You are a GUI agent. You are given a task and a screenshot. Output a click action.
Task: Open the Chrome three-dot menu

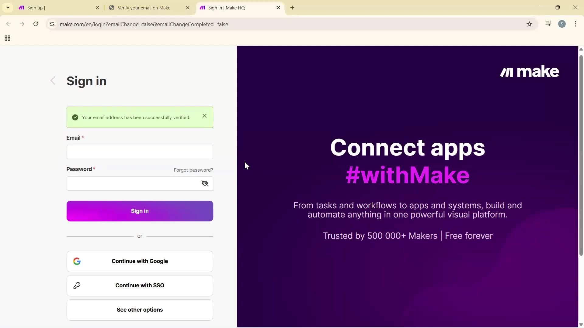pyautogui.click(x=576, y=24)
